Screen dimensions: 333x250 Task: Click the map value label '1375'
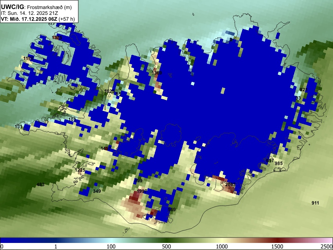tap(57, 38)
